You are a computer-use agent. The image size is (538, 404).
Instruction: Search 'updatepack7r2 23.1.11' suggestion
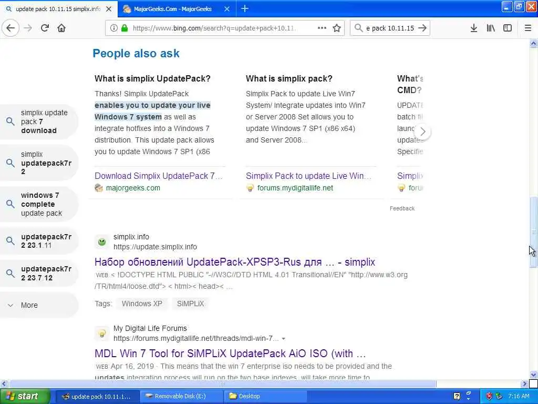[38, 241]
